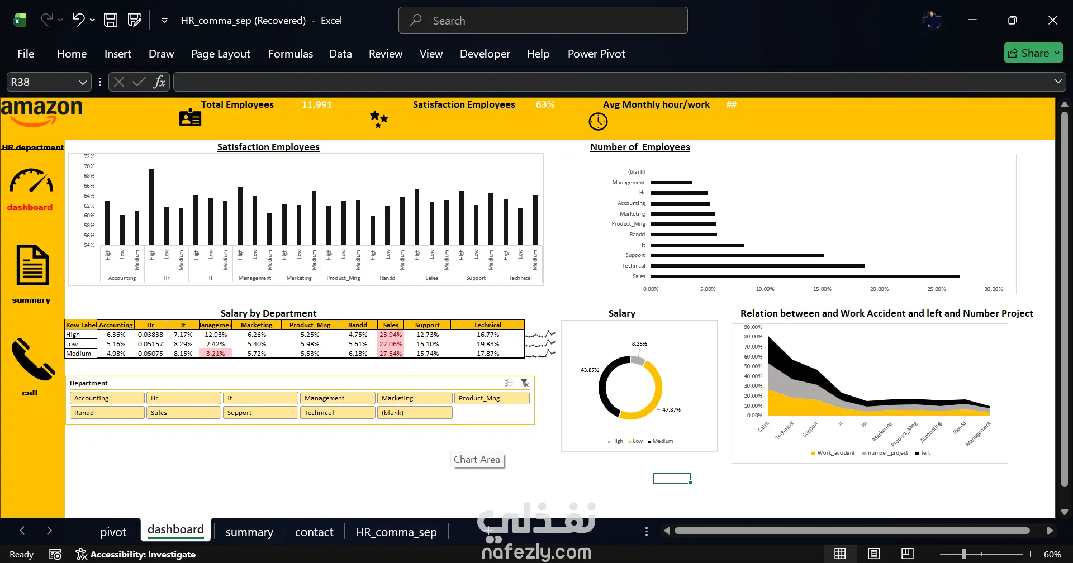This screenshot has height=563, width=1073.
Task: Open the dashboard gauge icon in sidebar
Action: pyautogui.click(x=31, y=182)
